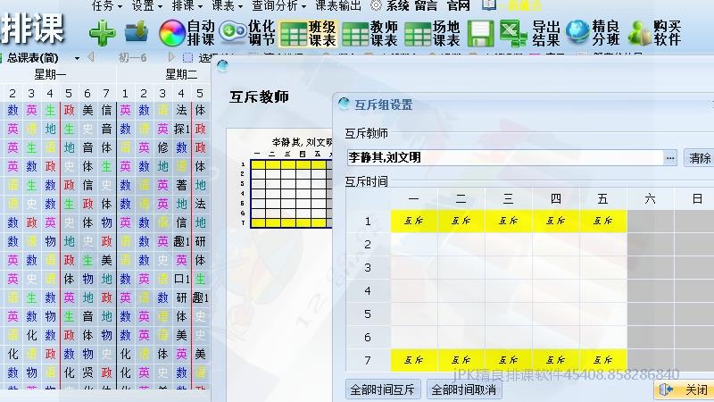Screen dimensions: 714x402
Task: Click the 互斥教师 name input field
Action: [504, 158]
